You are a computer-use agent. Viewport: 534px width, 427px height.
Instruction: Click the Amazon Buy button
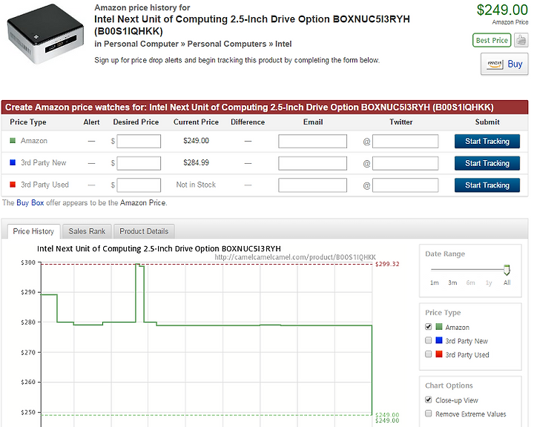click(504, 64)
